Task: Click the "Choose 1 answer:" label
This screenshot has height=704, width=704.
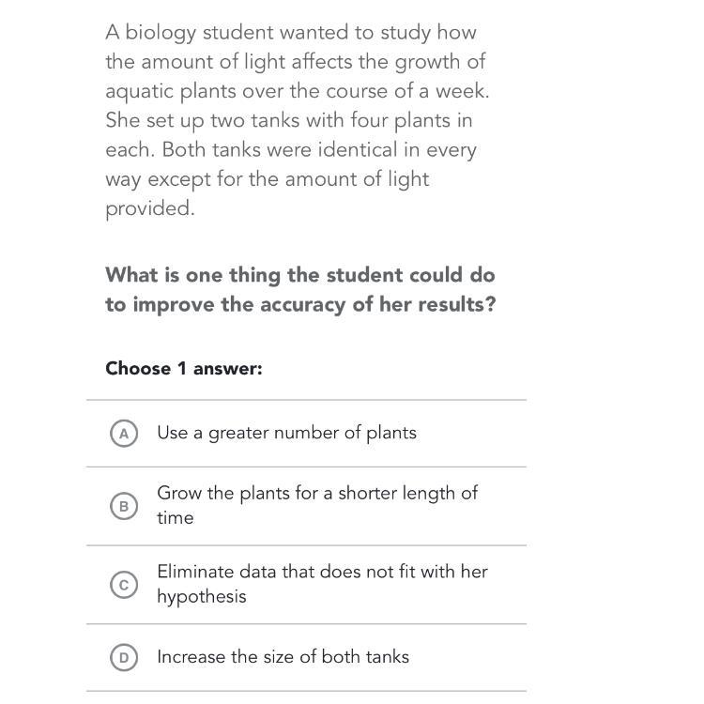Action: point(183,368)
